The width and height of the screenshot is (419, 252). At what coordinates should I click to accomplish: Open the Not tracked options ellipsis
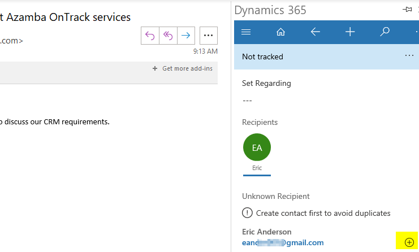[x=409, y=55]
